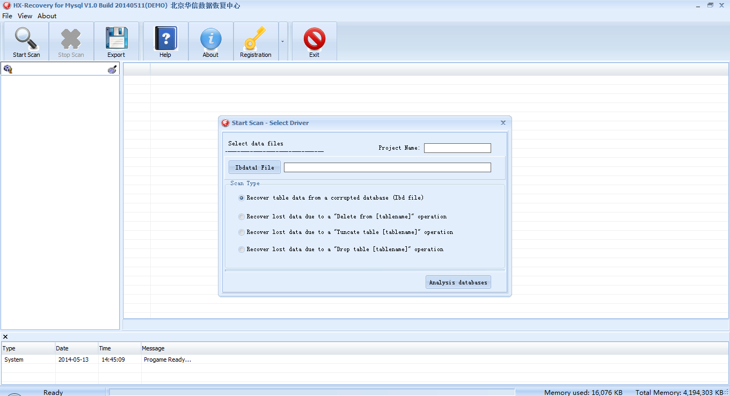Click the HX-Recovery app icon in title bar
The width and height of the screenshot is (730, 396).
click(x=7, y=5)
